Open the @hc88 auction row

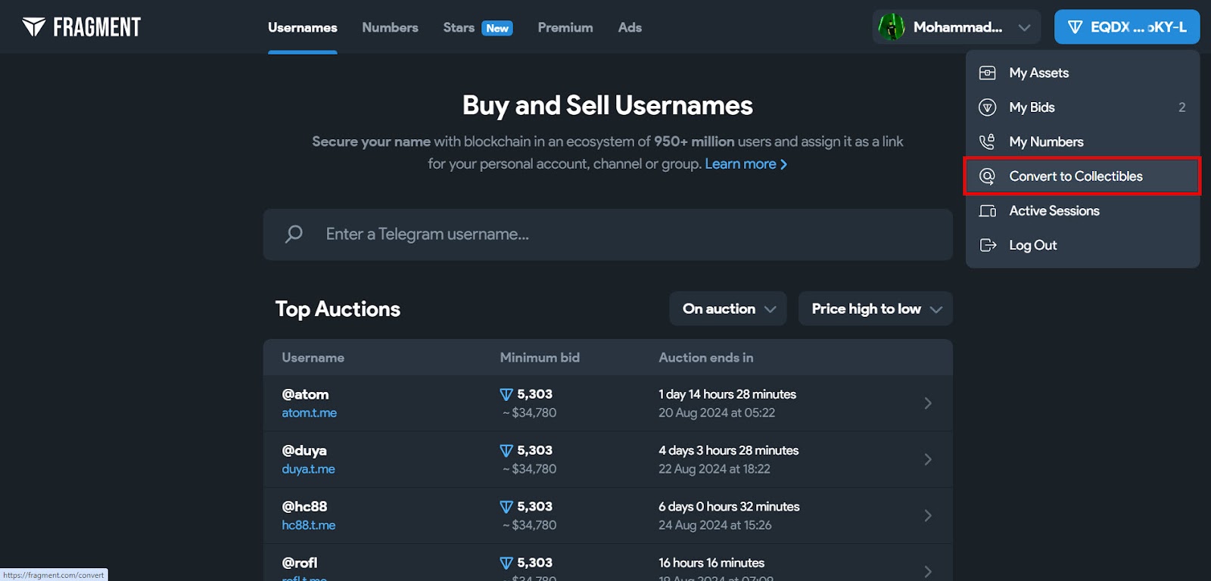[x=608, y=515]
